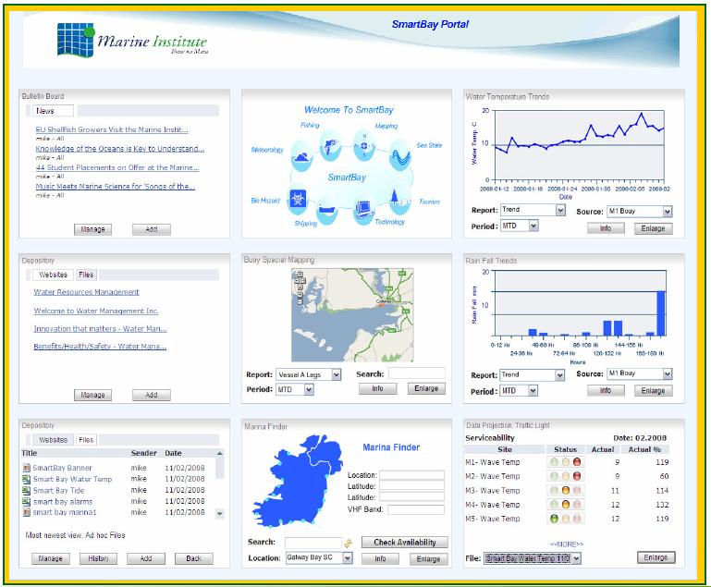The image size is (711, 587).
Task: Expand Report dropdown in Water Temperature Trends
Action: click(560, 210)
